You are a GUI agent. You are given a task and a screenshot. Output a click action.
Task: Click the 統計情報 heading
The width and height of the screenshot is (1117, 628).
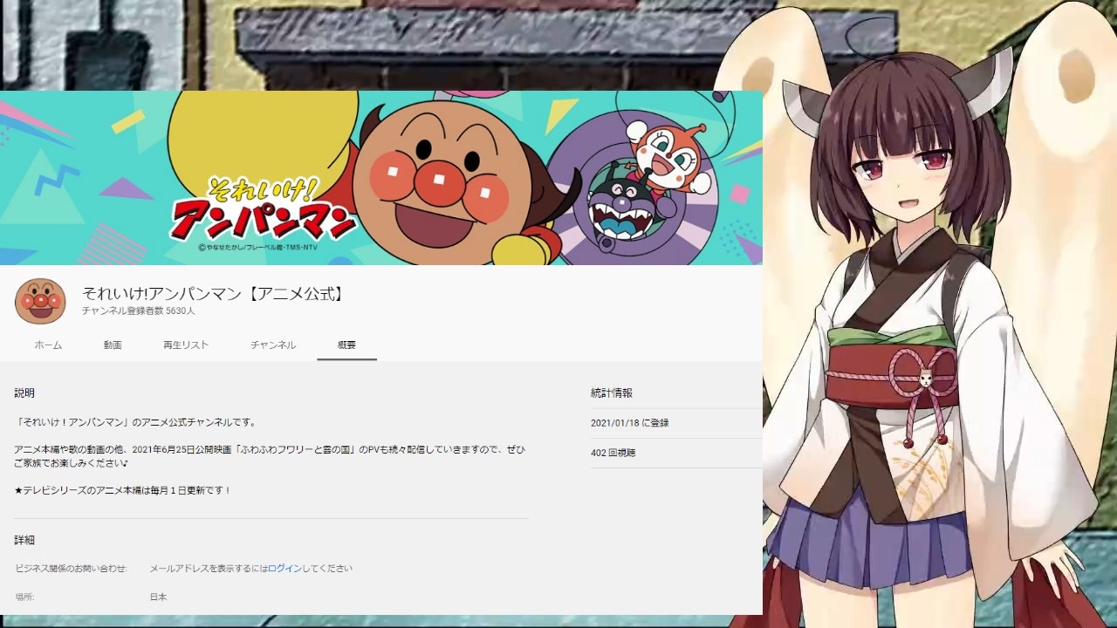pos(612,393)
